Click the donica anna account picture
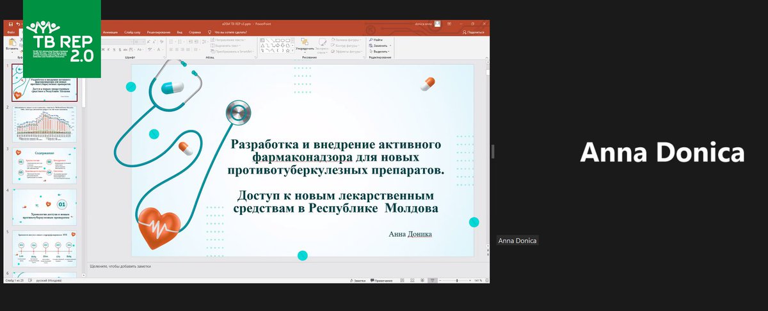 click(438, 24)
